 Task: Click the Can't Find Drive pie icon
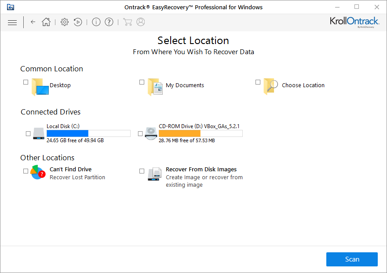point(38,173)
